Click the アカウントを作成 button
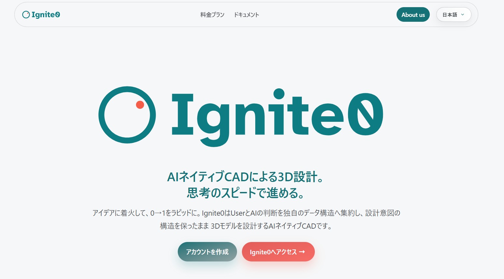Screen dimensions: 504x279 click(207, 252)
